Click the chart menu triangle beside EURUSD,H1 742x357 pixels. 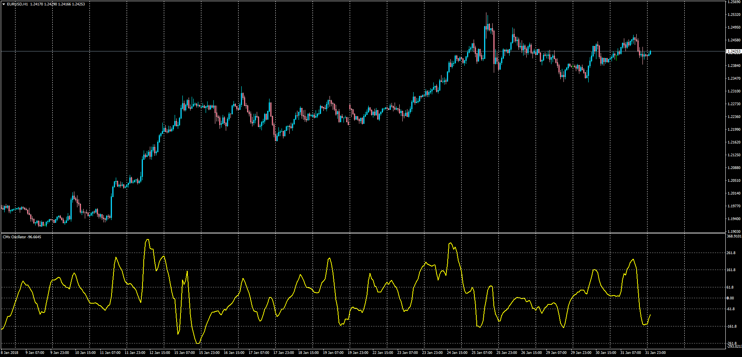click(3, 4)
